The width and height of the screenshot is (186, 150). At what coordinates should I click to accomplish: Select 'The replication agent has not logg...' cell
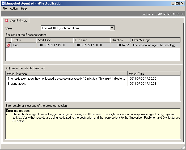(x=155, y=45)
